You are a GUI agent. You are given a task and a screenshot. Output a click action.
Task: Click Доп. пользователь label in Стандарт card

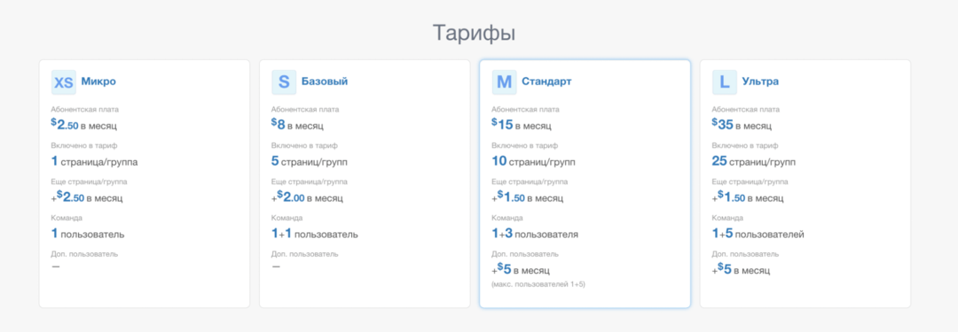[525, 254]
